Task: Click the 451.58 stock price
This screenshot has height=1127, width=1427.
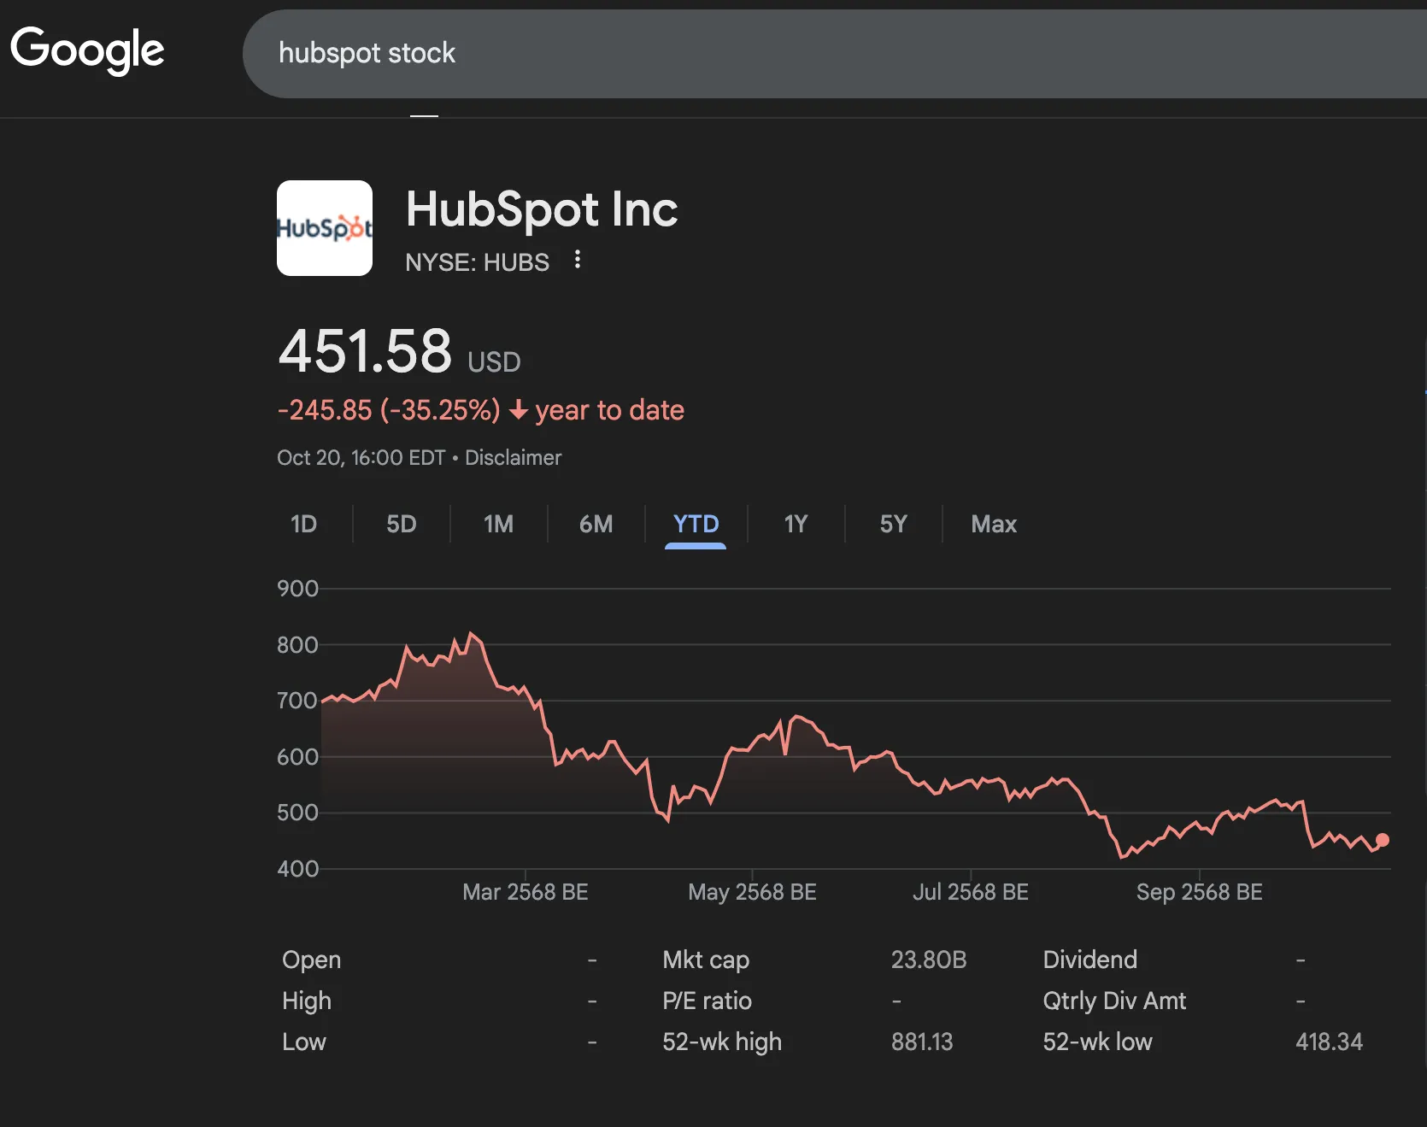Action: [365, 351]
